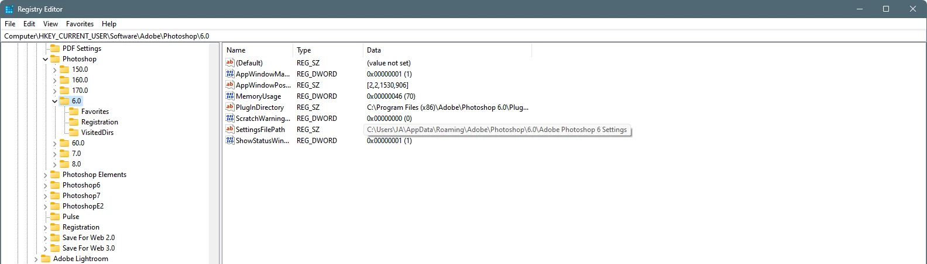
Task: Open the Help menu
Action: pos(109,24)
